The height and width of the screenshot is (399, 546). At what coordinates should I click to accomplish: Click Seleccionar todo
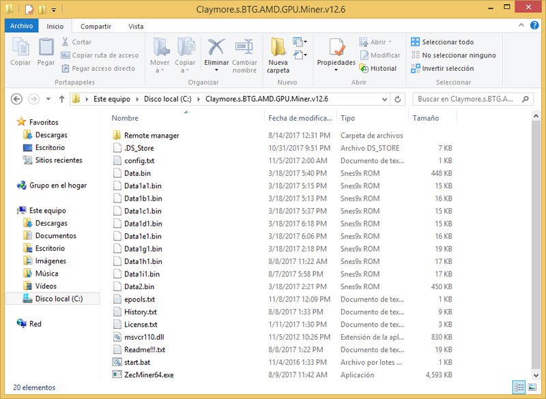(442, 42)
